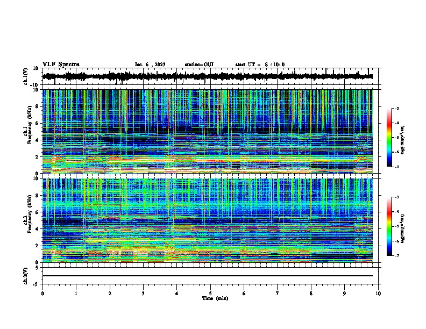
Task: Click the "VLF Spectra" plot title
Action: (x=61, y=65)
